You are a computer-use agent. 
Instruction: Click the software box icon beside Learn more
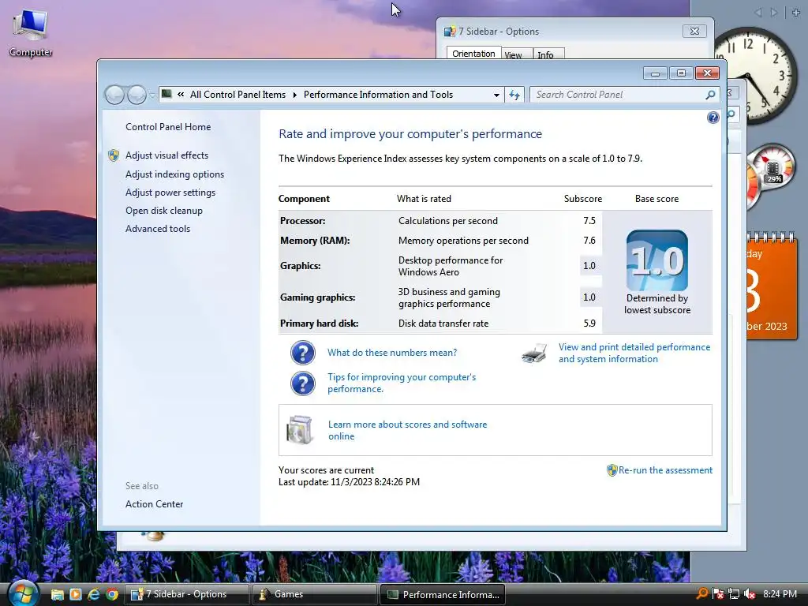[x=300, y=430]
